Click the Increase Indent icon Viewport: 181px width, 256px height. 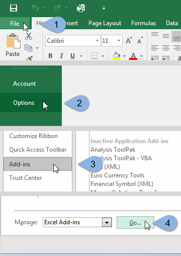(x=166, y=58)
